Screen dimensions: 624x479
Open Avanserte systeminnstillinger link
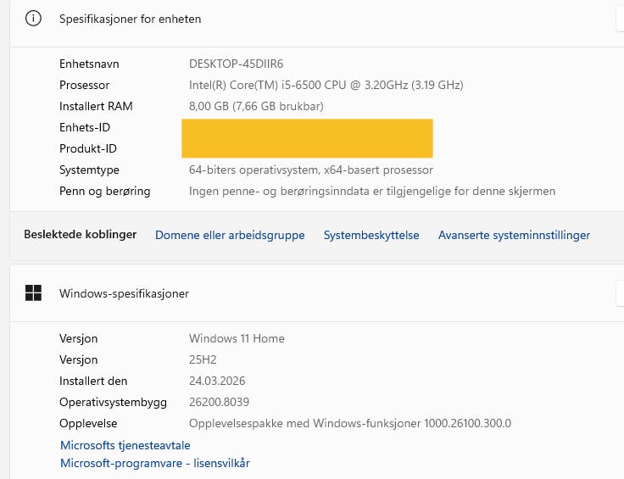coord(514,235)
